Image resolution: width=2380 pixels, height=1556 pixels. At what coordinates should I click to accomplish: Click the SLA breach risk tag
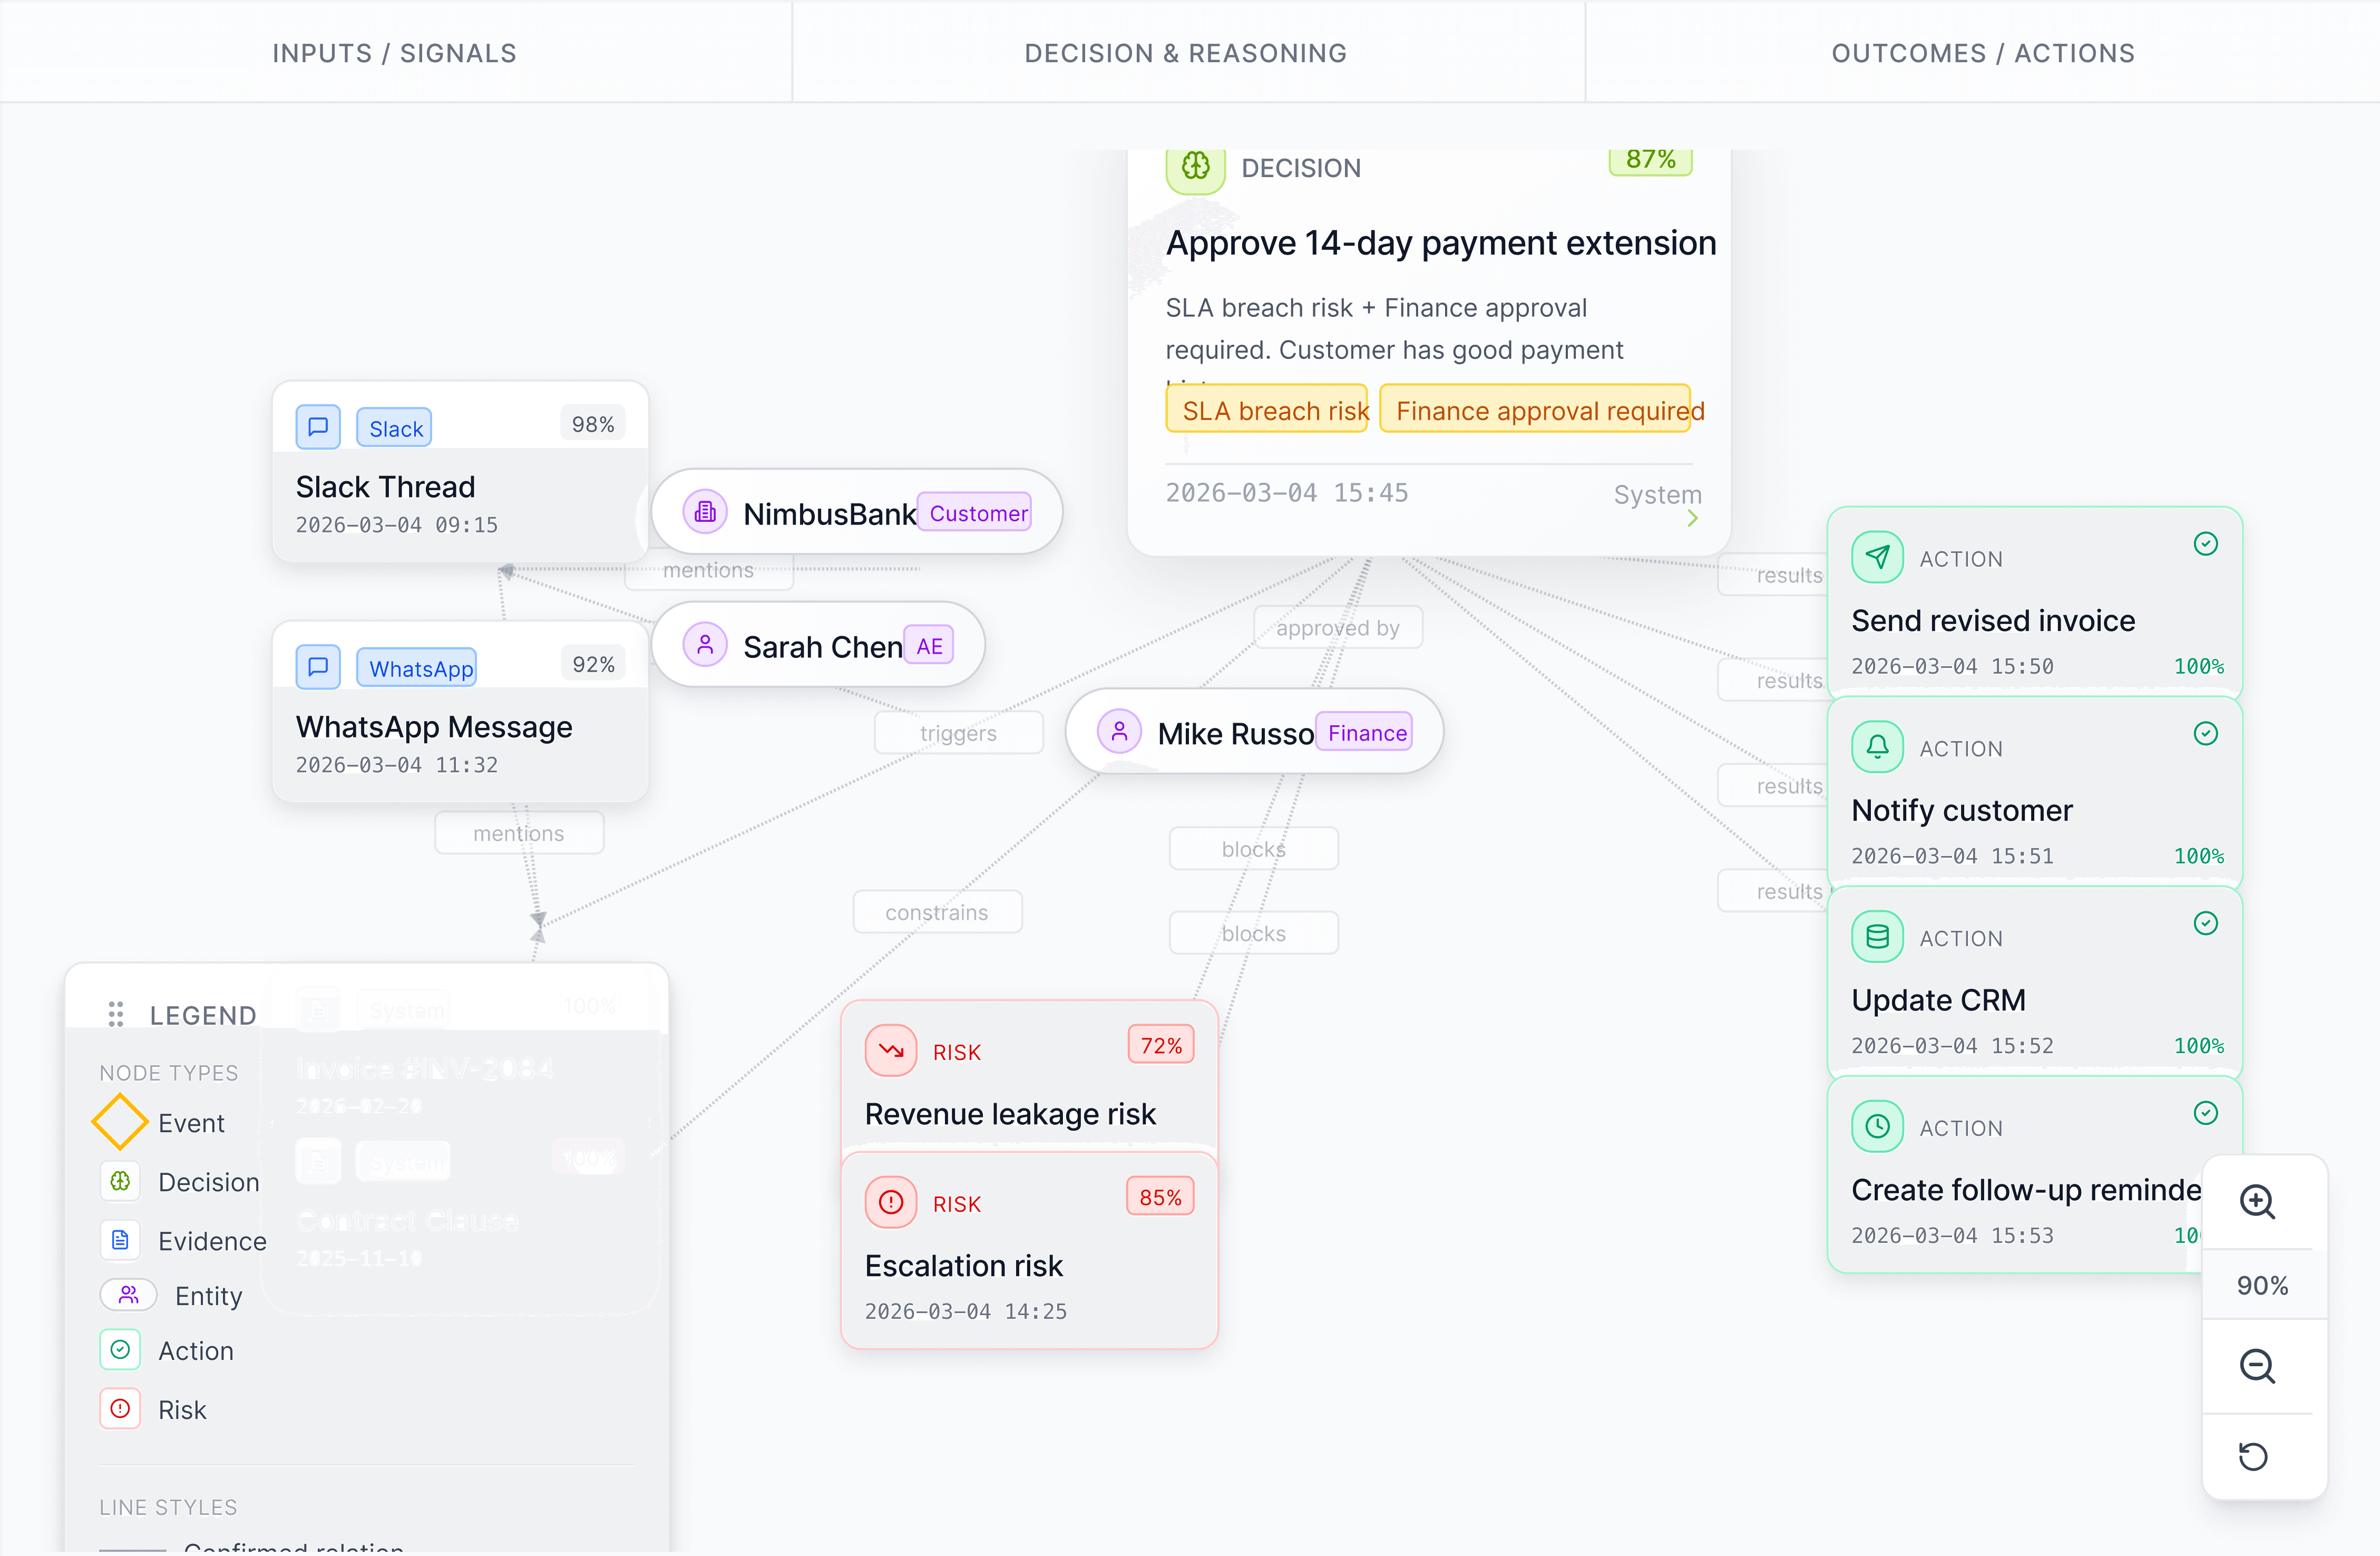pyautogui.click(x=1266, y=410)
